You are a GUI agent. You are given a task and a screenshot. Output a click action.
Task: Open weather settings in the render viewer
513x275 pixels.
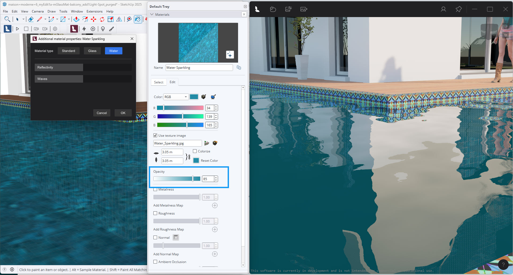(x=273, y=9)
